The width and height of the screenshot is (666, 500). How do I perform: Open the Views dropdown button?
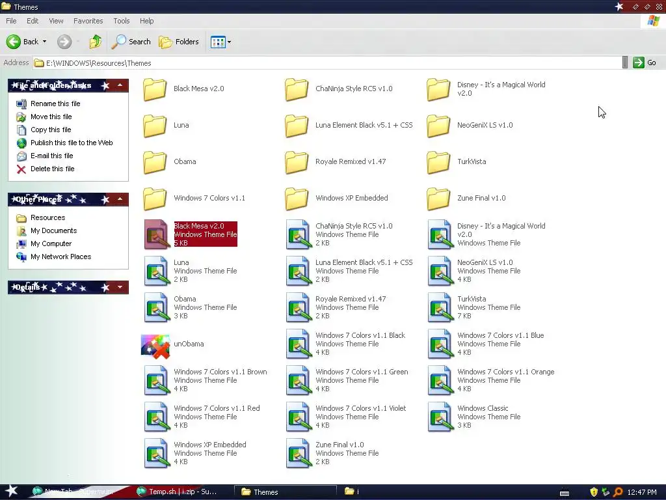click(221, 42)
